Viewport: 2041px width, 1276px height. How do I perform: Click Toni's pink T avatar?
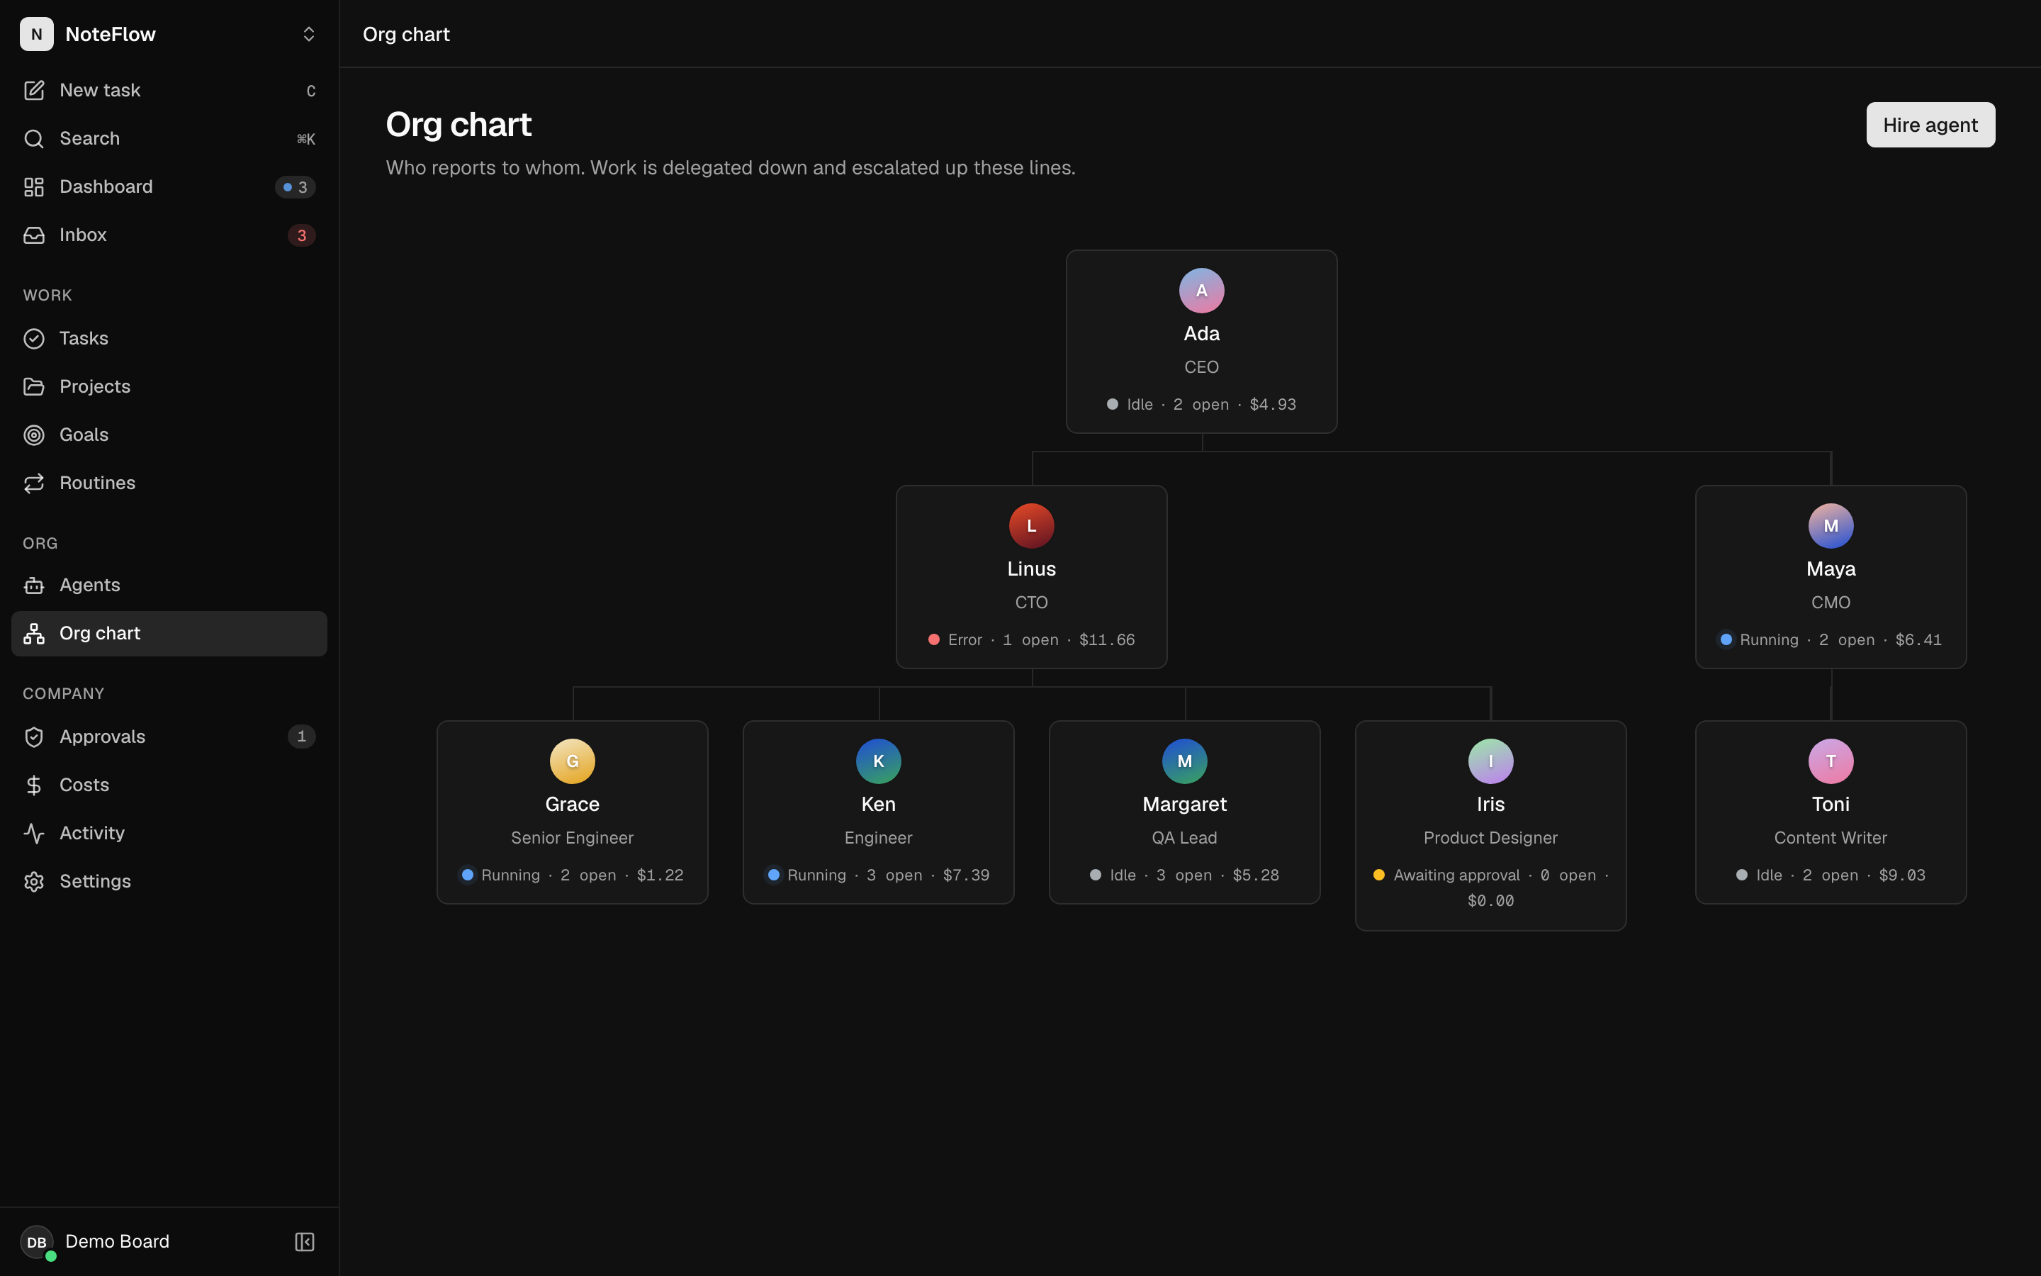pyautogui.click(x=1830, y=761)
